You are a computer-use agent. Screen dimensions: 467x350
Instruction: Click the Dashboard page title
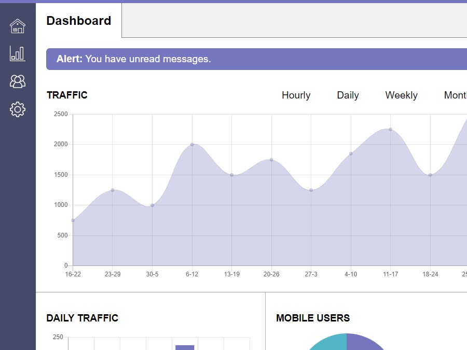[79, 21]
